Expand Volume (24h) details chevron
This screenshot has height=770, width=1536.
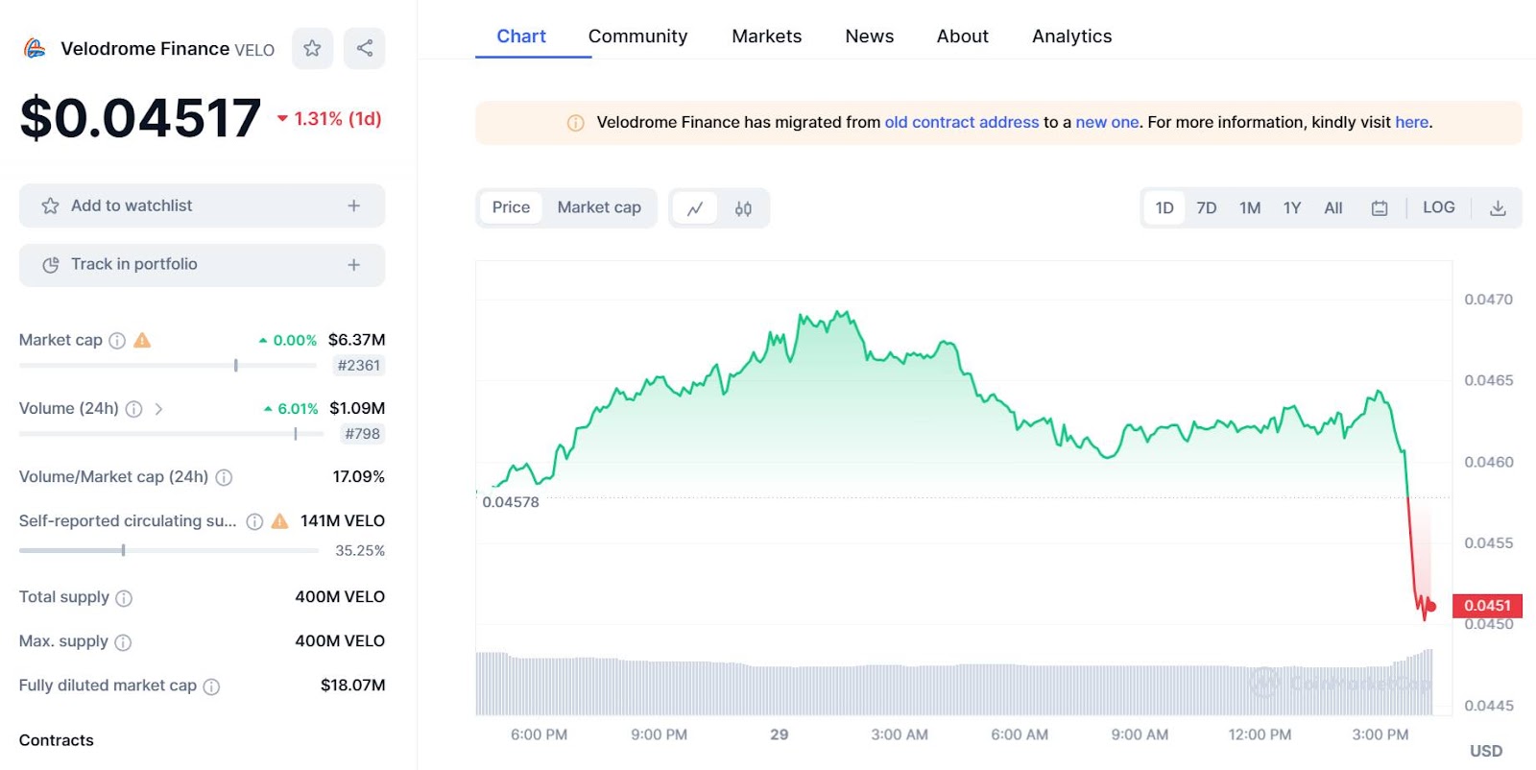tap(158, 409)
